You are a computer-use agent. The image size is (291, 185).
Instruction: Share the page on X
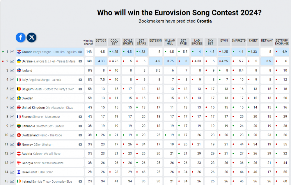31,37
